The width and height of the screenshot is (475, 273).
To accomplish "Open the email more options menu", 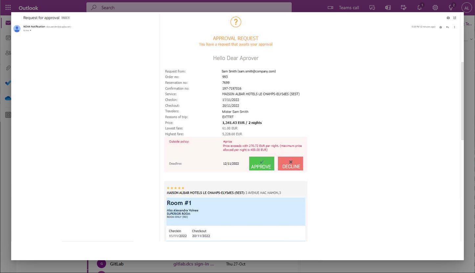I will point(455,27).
